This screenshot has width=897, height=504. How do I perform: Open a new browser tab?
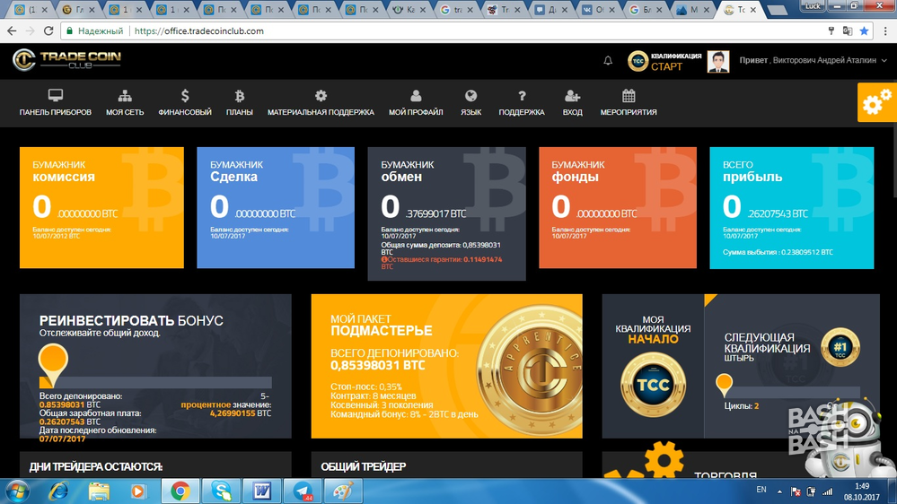point(777,10)
